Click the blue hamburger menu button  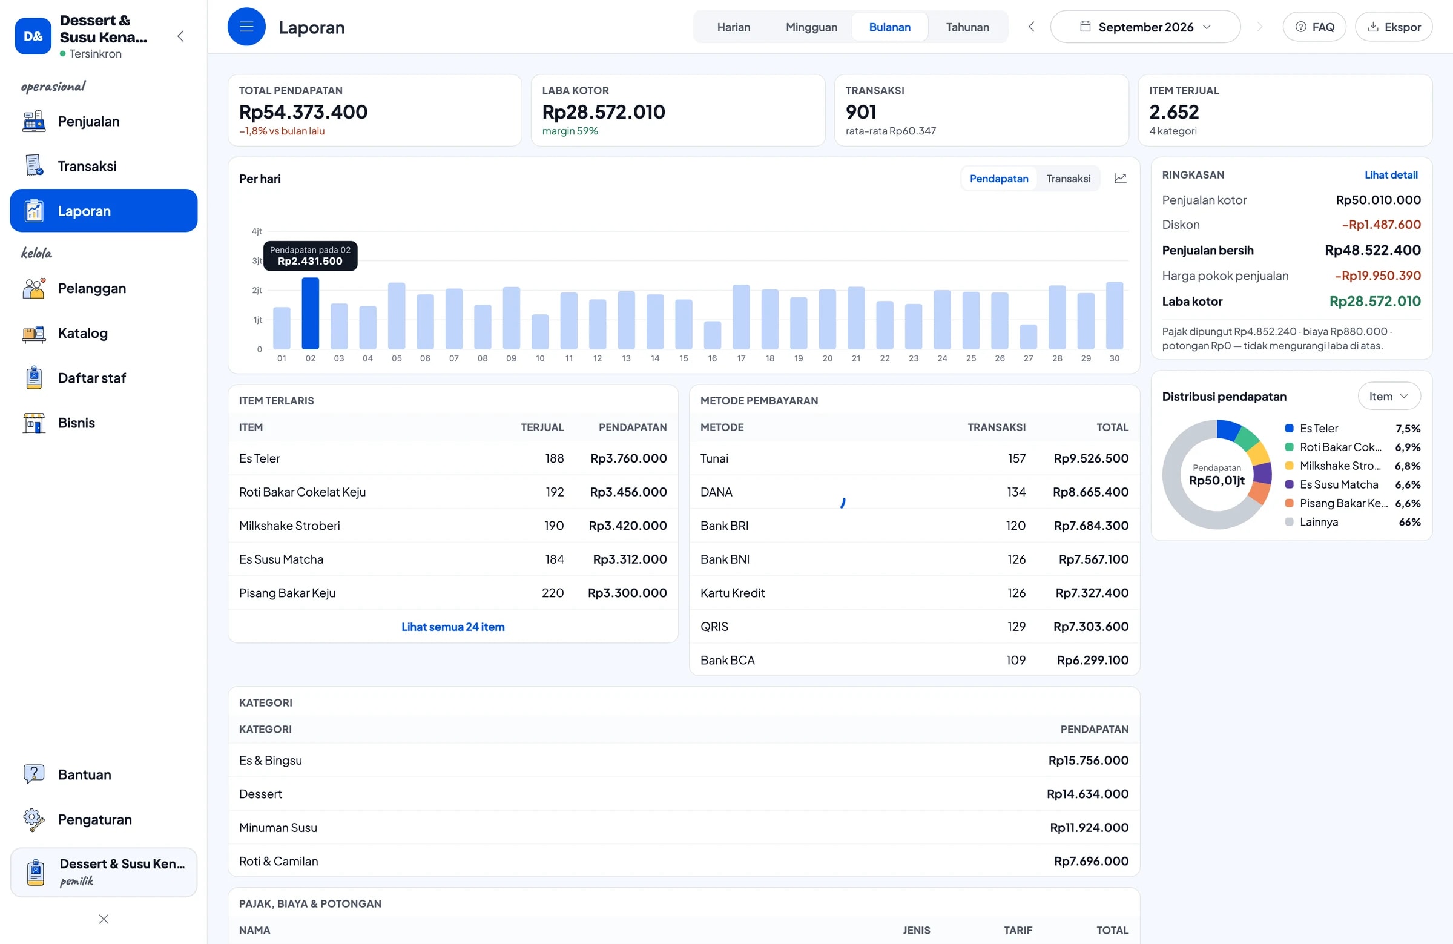tap(246, 27)
